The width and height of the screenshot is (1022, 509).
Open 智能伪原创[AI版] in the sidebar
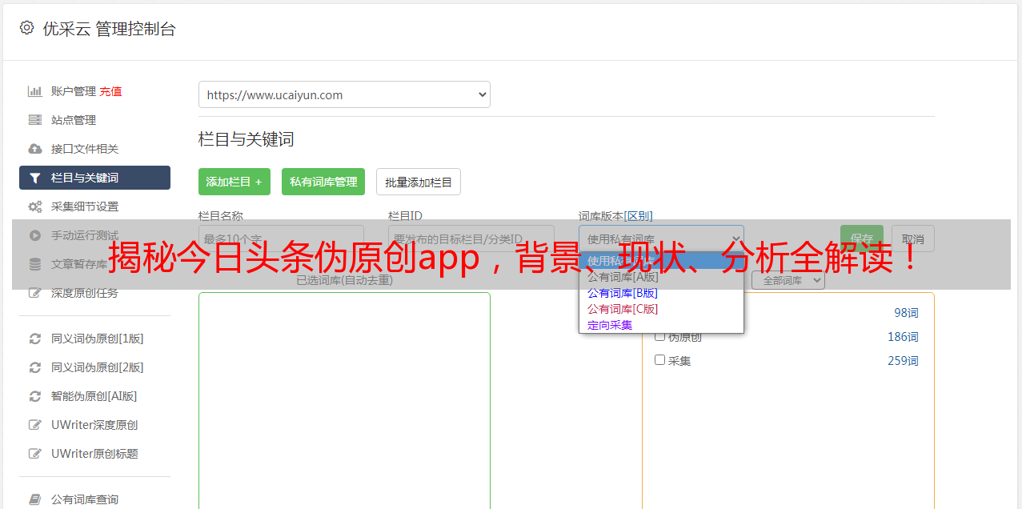click(94, 396)
